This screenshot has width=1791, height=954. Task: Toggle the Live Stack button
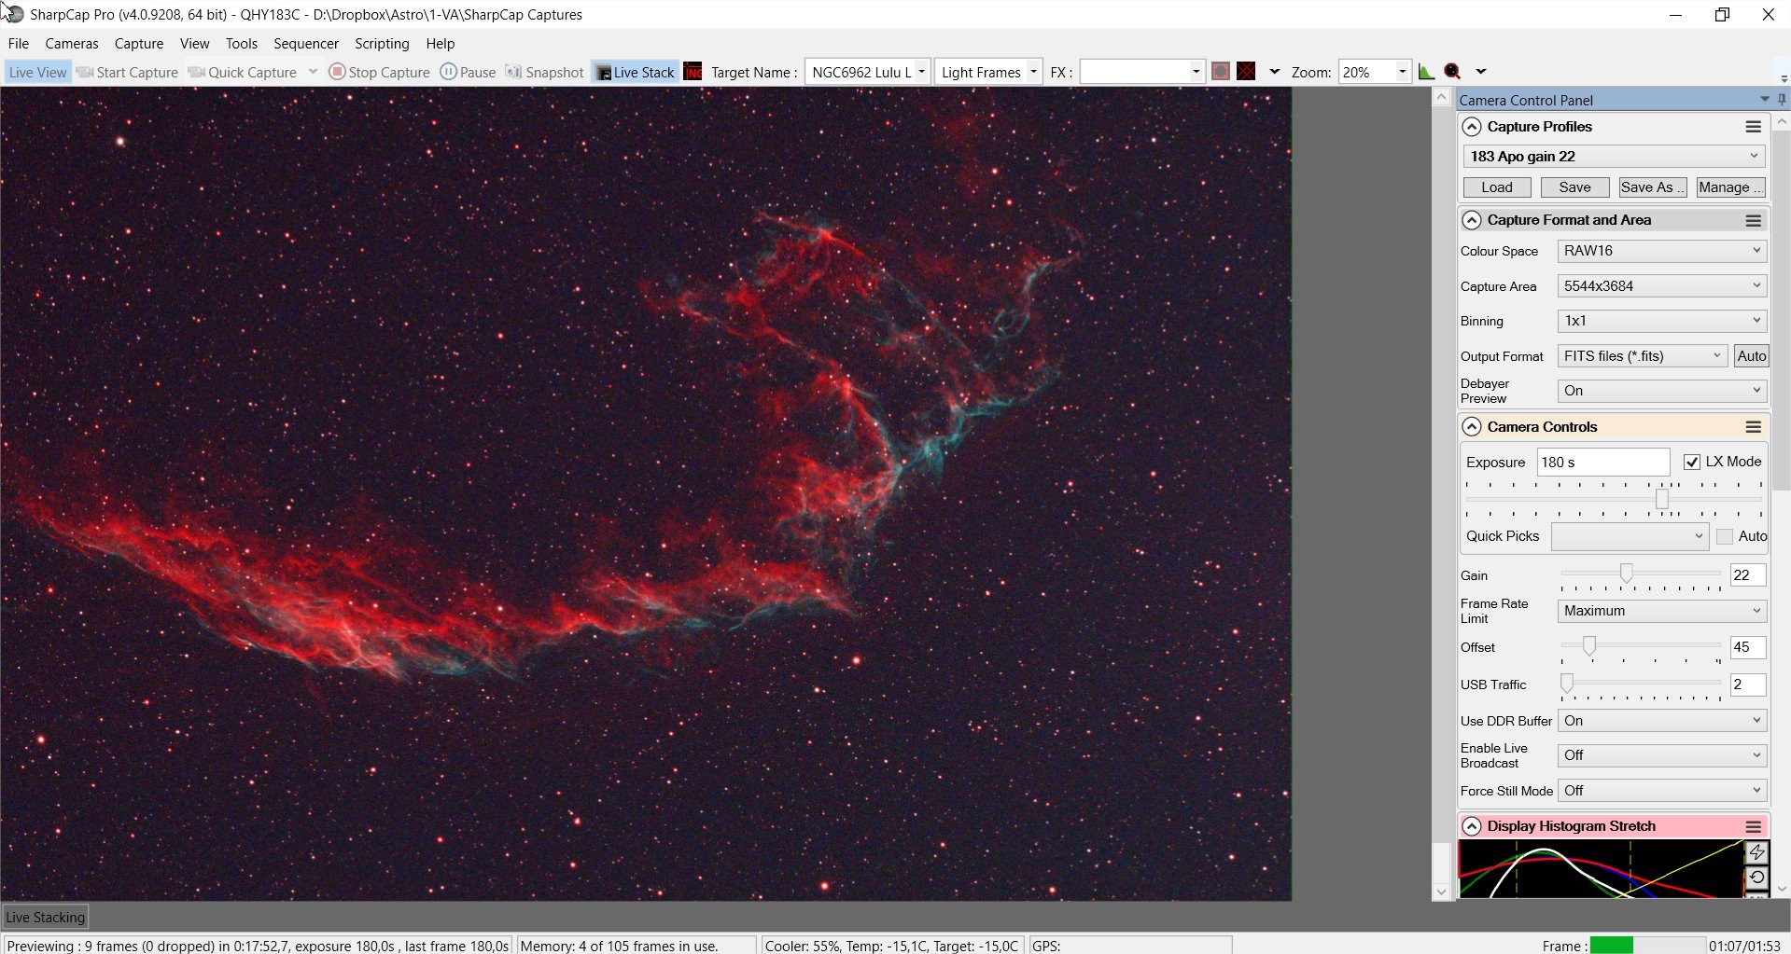pos(635,72)
